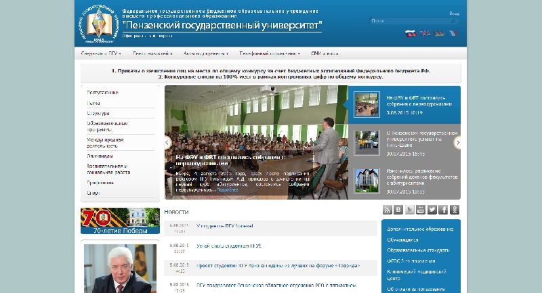Open news 'Успей стать студентом ПГУ!'
Screen dimensions: 542x293
point(228,246)
